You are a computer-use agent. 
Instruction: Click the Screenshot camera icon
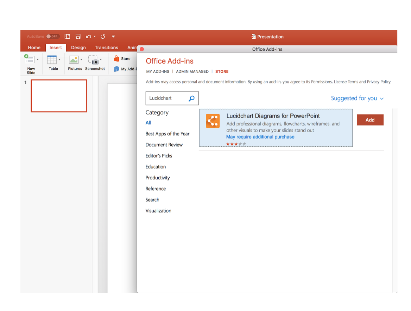pos(93,60)
